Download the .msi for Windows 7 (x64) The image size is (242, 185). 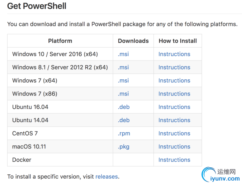tap(123, 81)
